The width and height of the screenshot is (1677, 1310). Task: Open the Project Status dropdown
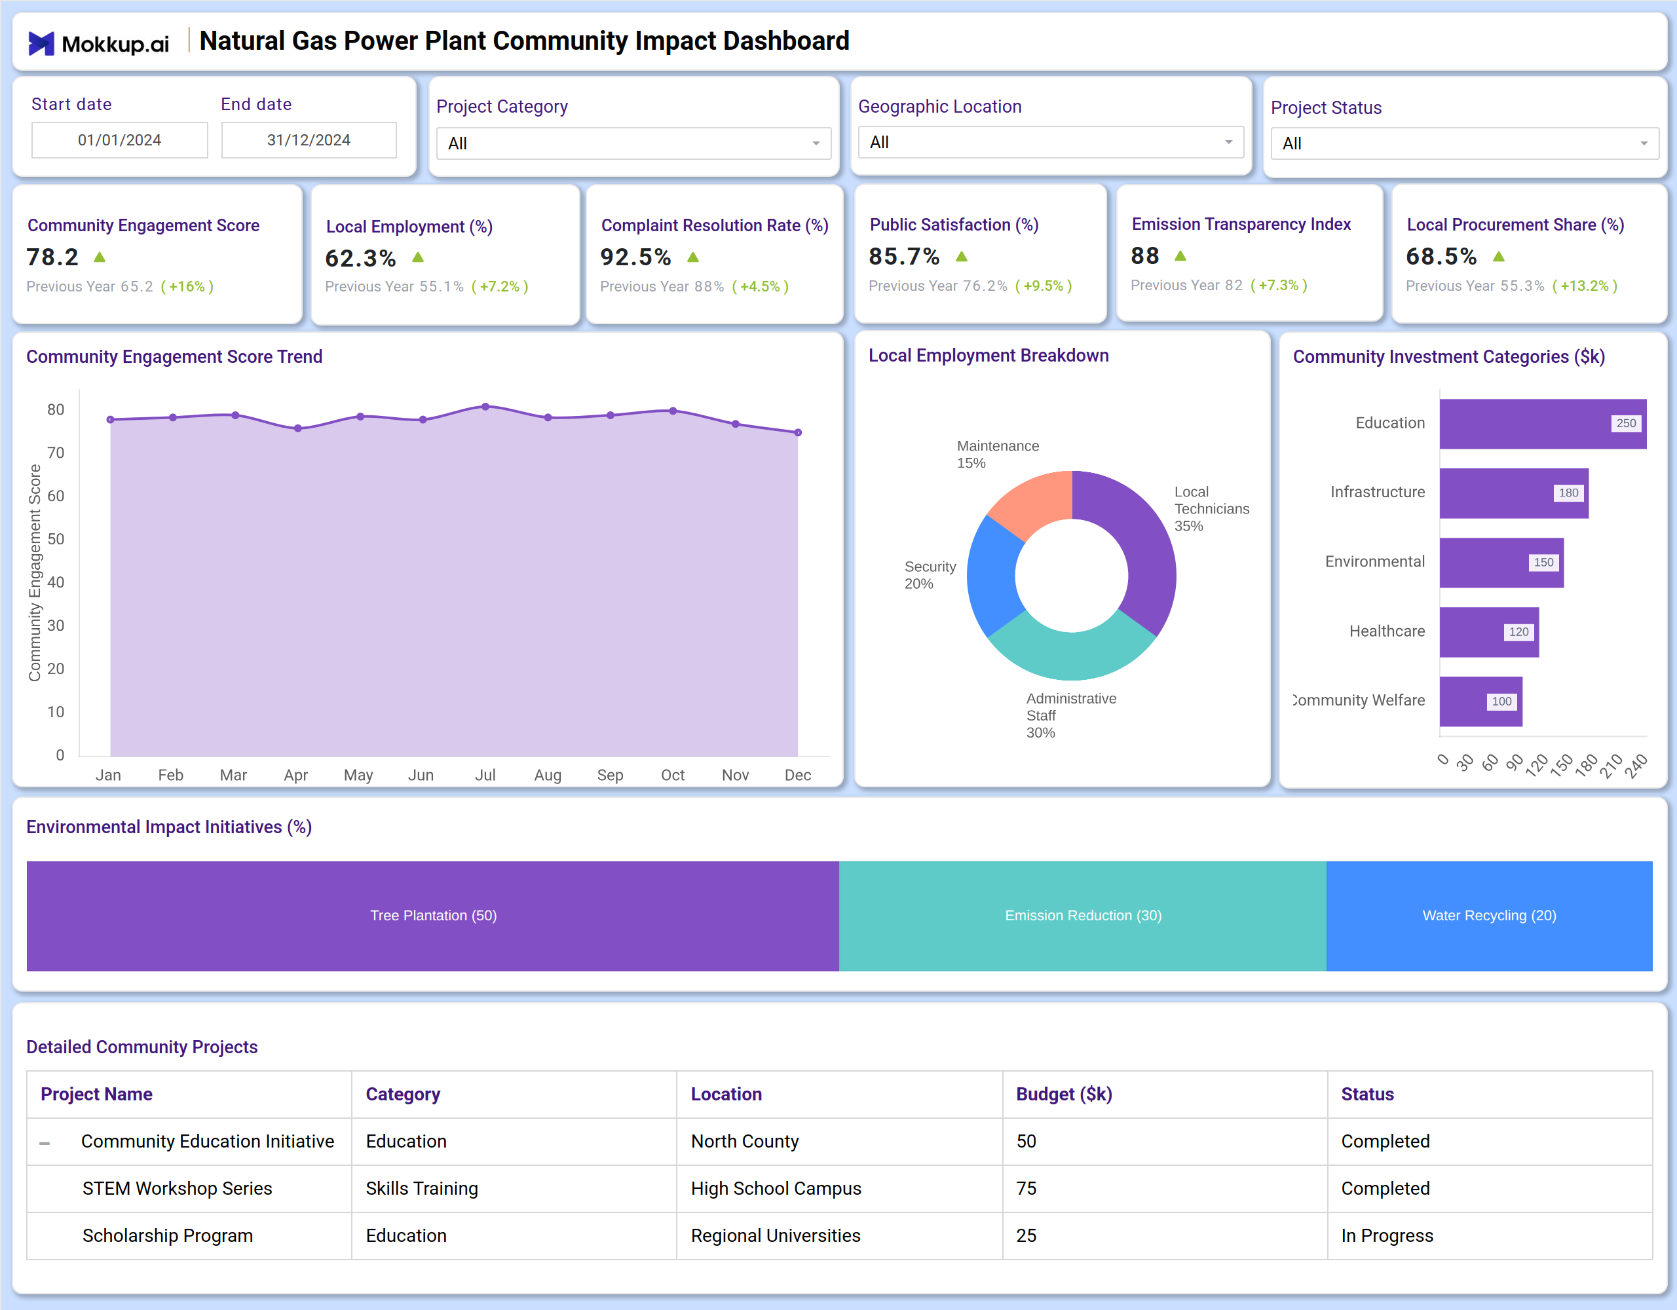tap(1464, 143)
